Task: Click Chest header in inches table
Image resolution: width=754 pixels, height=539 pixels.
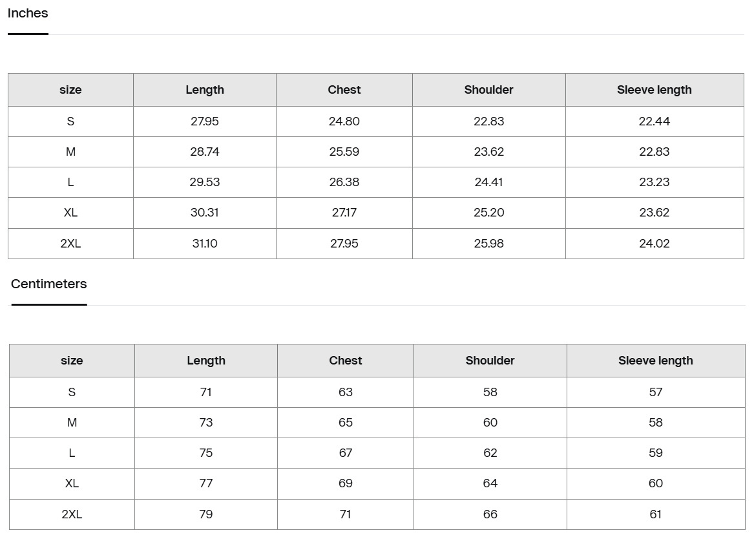Action: [344, 90]
